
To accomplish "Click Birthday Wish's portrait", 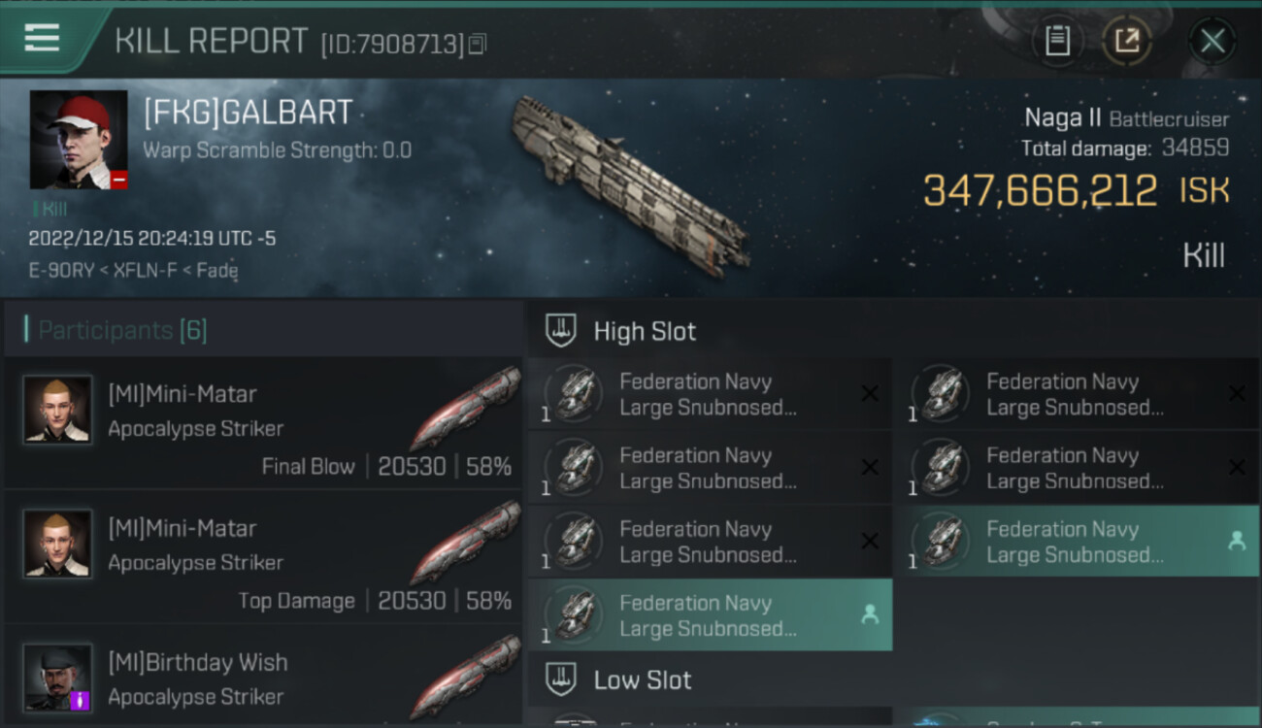I will pyautogui.click(x=58, y=677).
